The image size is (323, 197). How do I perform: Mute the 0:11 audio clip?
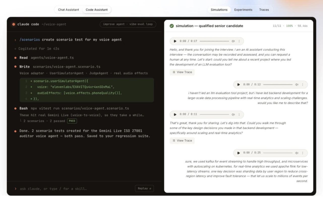(233, 114)
